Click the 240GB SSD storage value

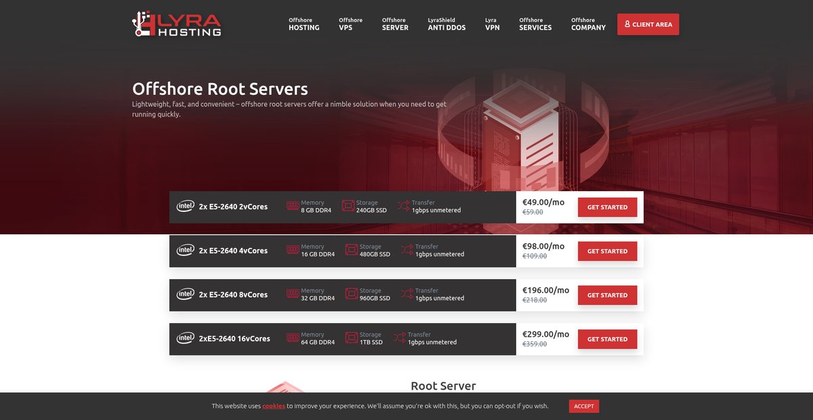tap(371, 210)
